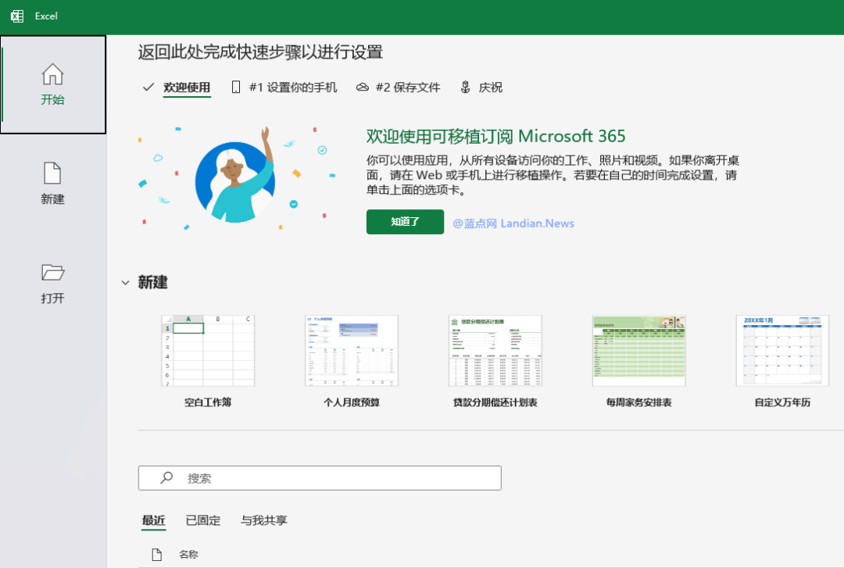Select the 欢迎使用 tab
This screenshot has height=568, width=844.
187,88
